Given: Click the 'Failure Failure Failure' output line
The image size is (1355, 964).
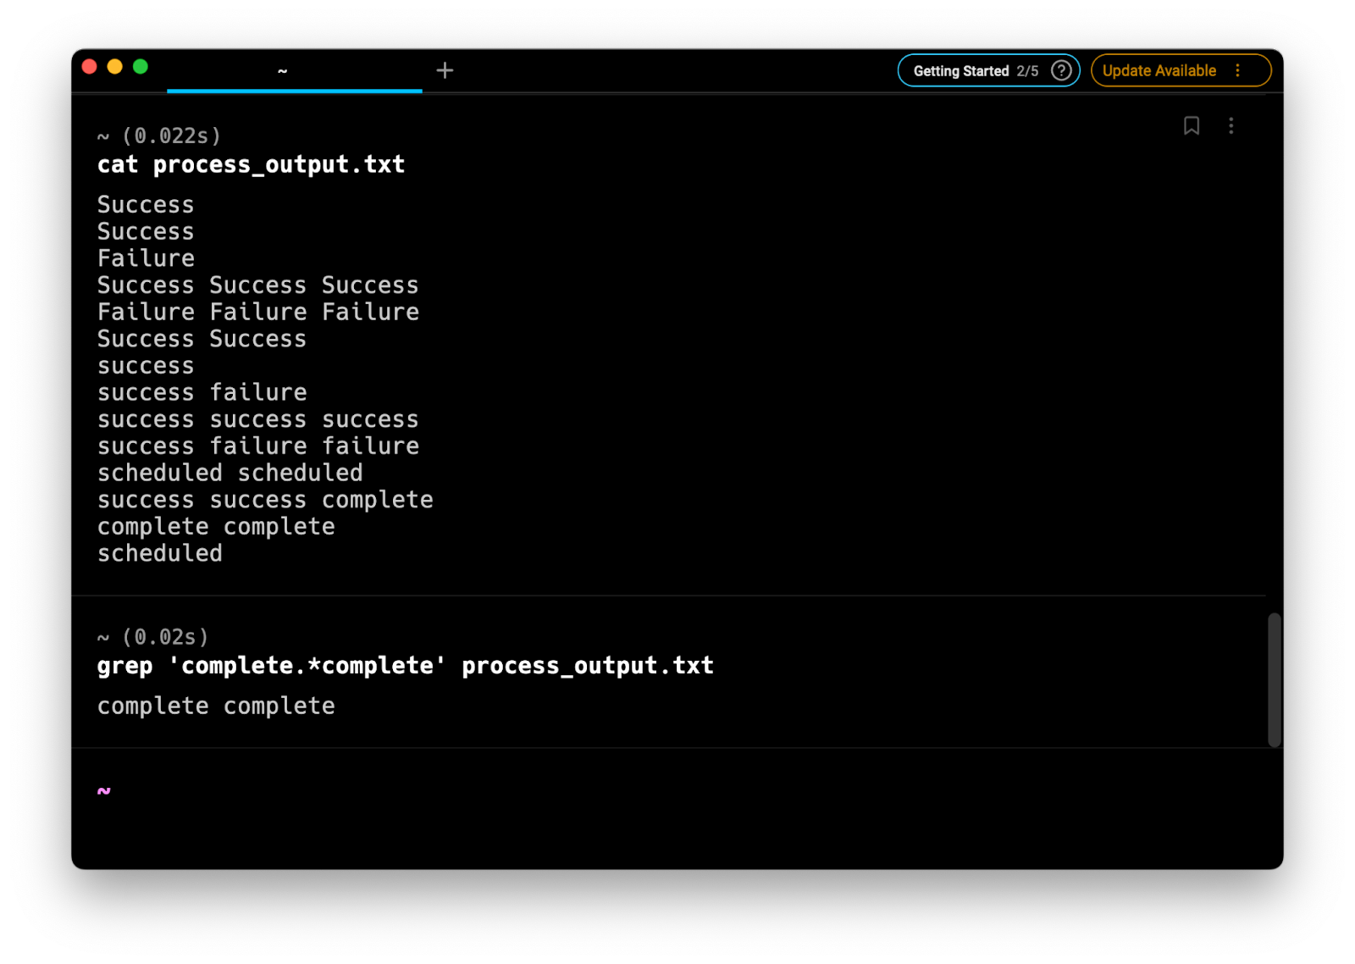Looking at the screenshot, I should pyautogui.click(x=257, y=312).
